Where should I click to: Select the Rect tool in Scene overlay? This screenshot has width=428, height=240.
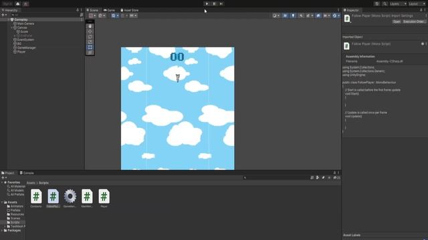90,47
